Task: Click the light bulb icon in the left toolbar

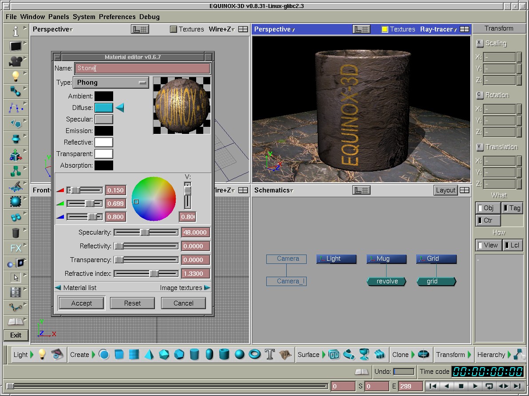Action: pos(16,76)
